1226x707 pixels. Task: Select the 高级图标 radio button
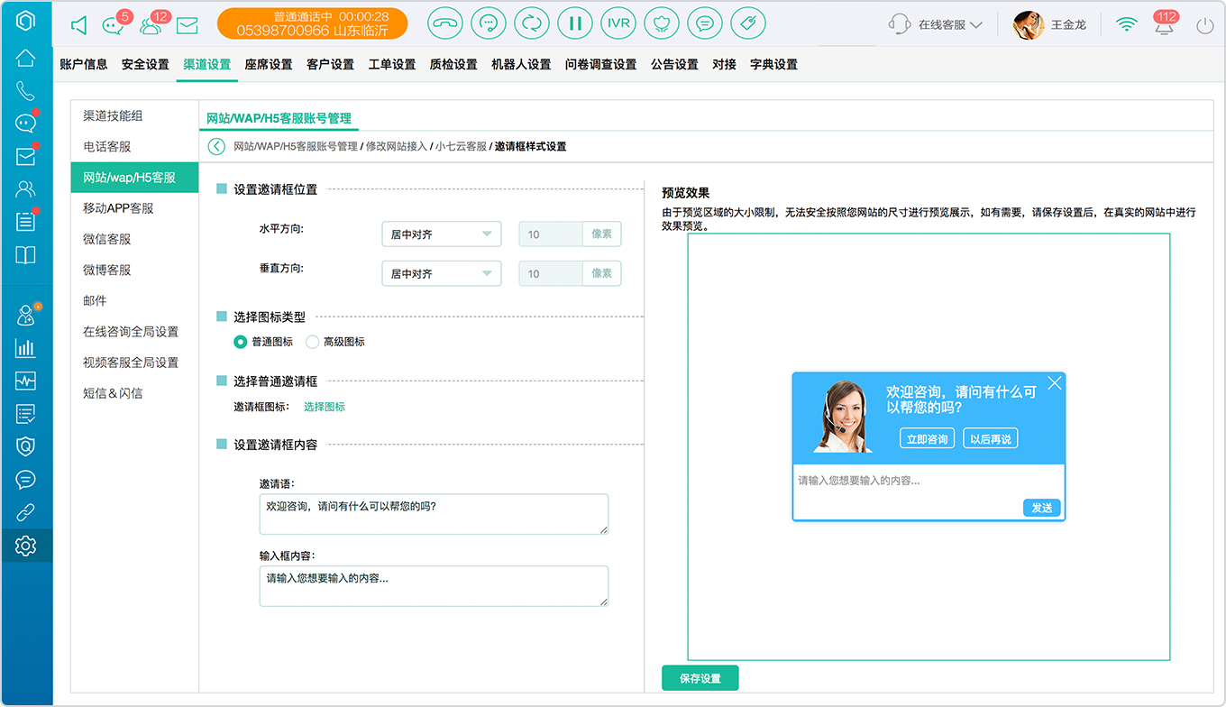312,342
